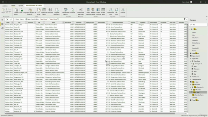Viewport: 208px width, 117px height.
Task: Select the Total Stores measure
Action: pyautogui.click(x=196, y=100)
